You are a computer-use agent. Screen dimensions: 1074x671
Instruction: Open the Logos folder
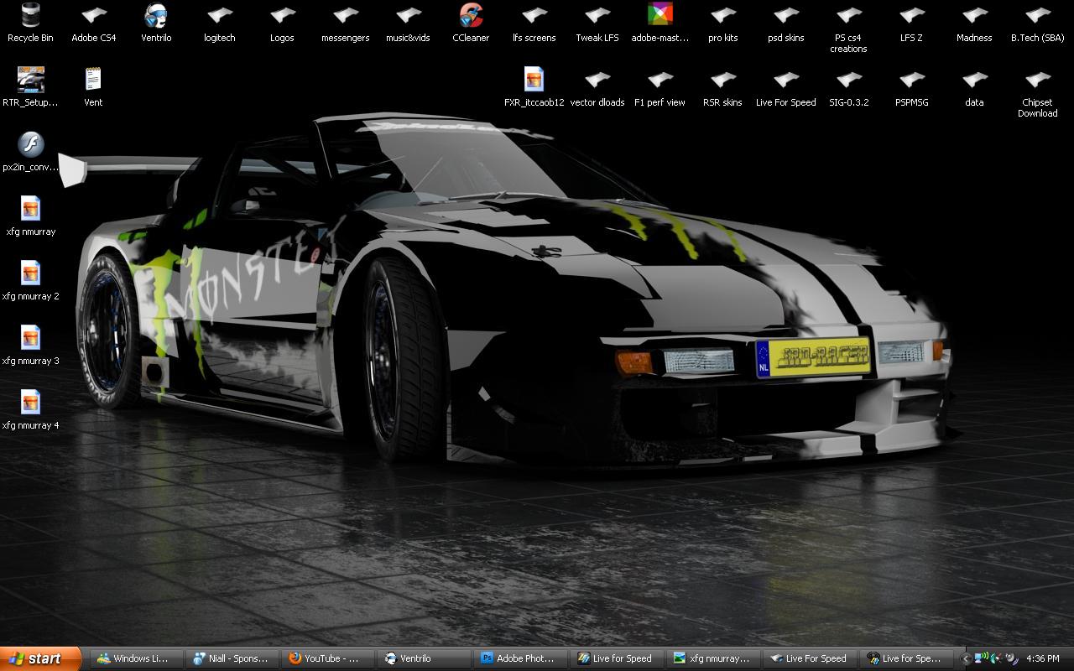tap(282, 23)
